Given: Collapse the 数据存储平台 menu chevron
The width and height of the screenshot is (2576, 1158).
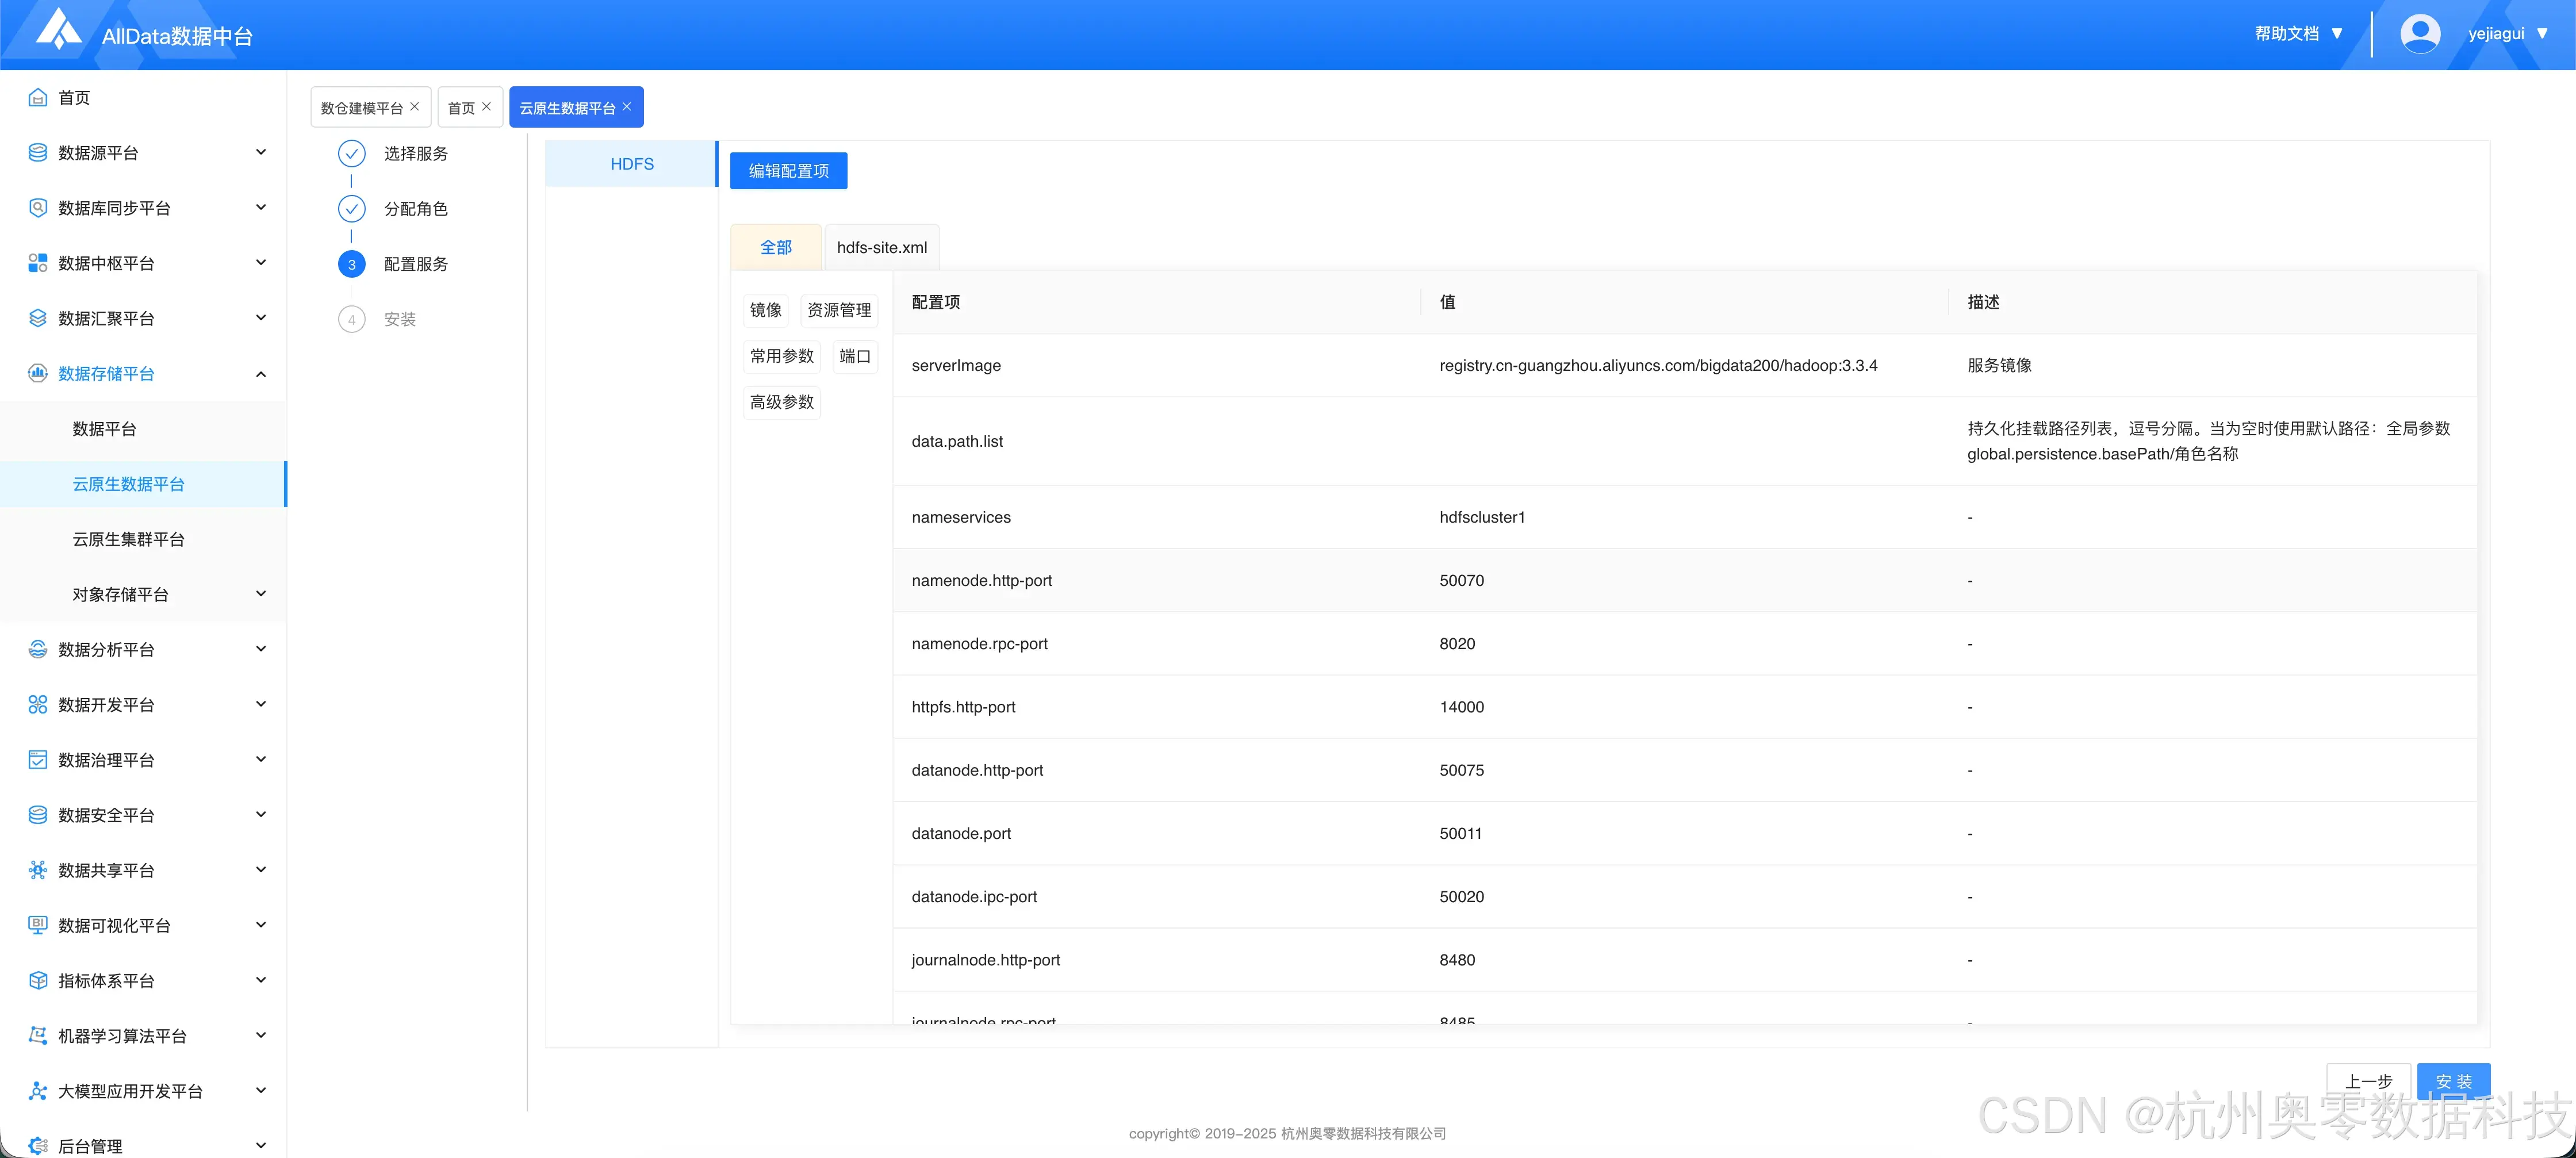Looking at the screenshot, I should click(x=261, y=374).
